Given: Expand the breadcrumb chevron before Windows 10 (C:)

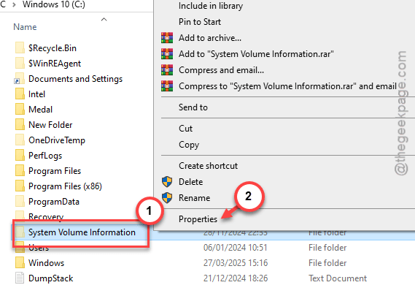Looking at the screenshot, I should pyautogui.click(x=14, y=5).
